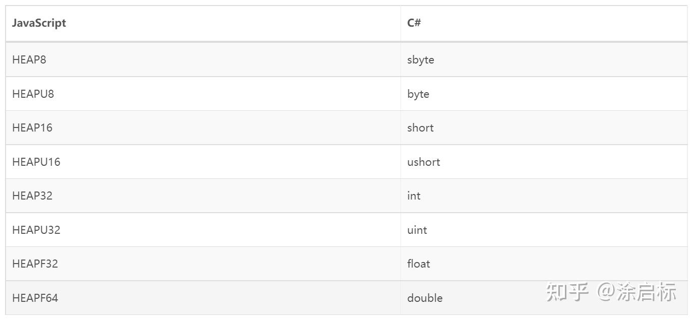This screenshot has height=321, width=694.
Task: Click the JavaScript column header
Action: pyautogui.click(x=39, y=23)
